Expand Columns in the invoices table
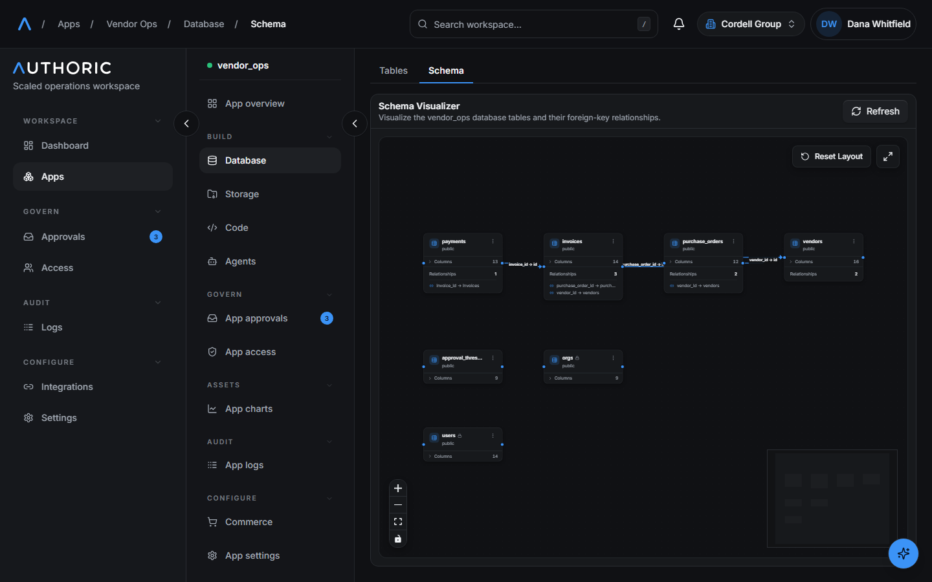This screenshot has height=582, width=932. 583,262
